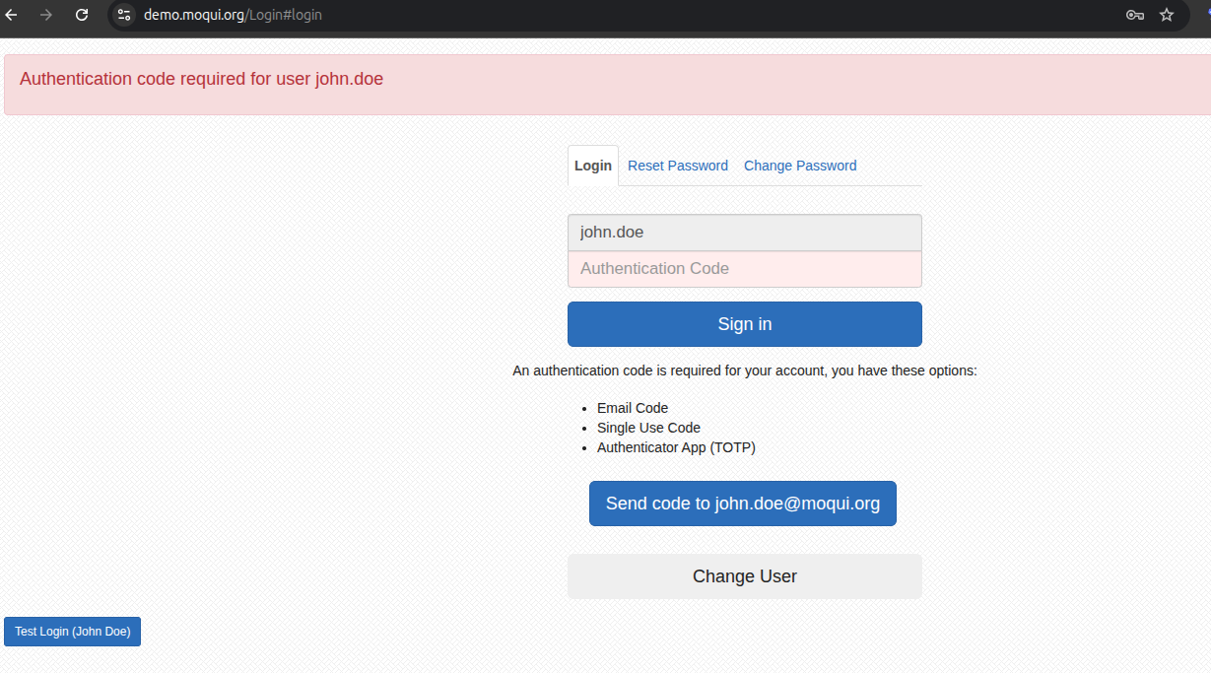
Task: Choose the Change User button
Action: 745,576
